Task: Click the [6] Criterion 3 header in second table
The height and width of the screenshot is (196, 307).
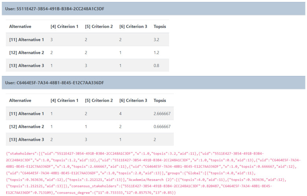Action: click(x=133, y=100)
